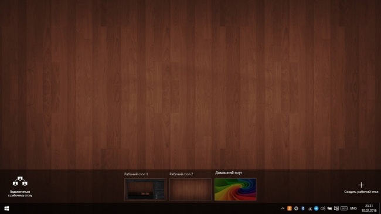Click the Bluetooth tray icon
The width and height of the screenshot is (381, 214).
tap(303, 208)
